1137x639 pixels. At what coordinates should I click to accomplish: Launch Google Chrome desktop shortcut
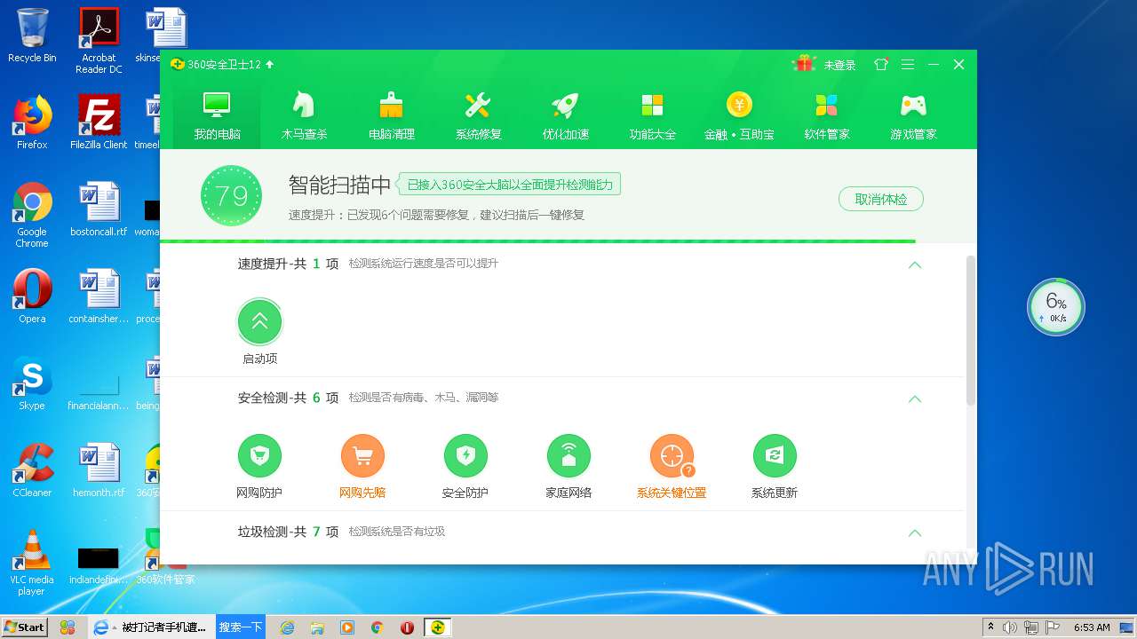point(32,215)
